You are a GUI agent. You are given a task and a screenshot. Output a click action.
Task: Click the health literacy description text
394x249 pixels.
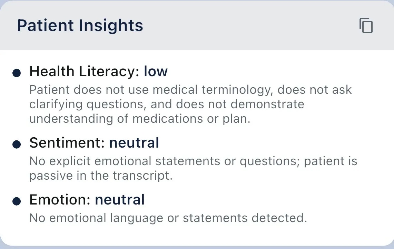pyautogui.click(x=190, y=104)
